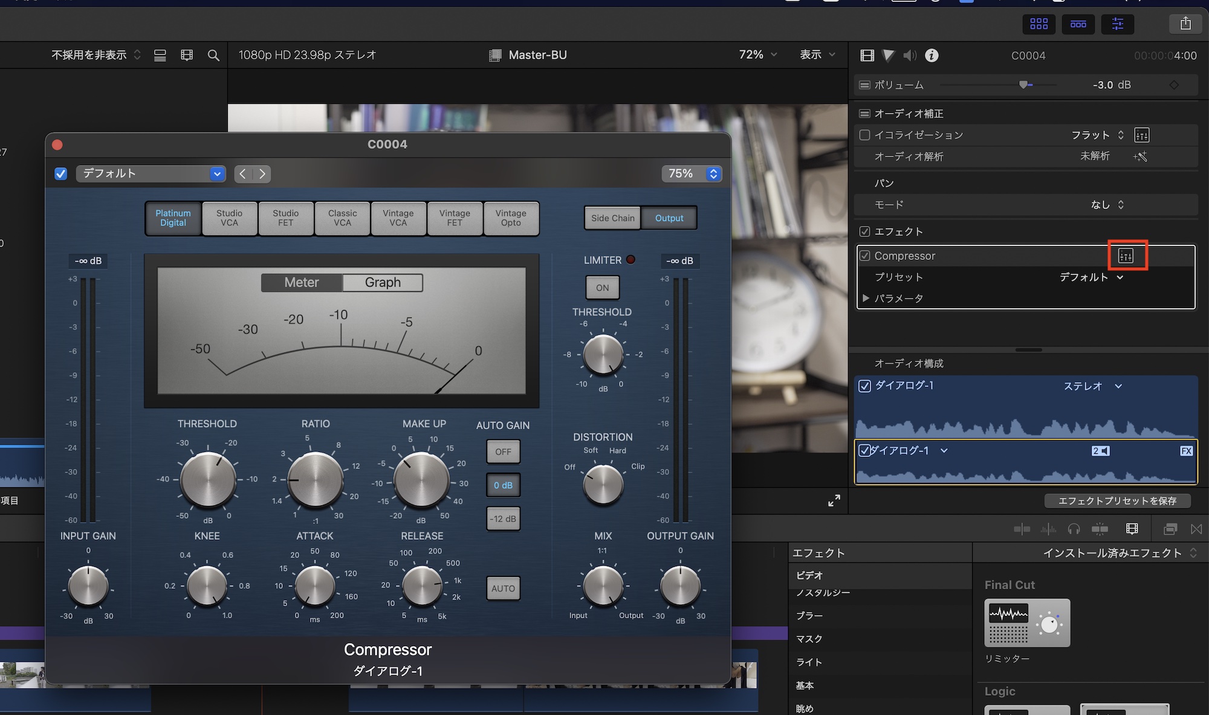The height and width of the screenshot is (715, 1209).
Task: Switch to the audio inspector speaker icon
Action: click(x=909, y=56)
